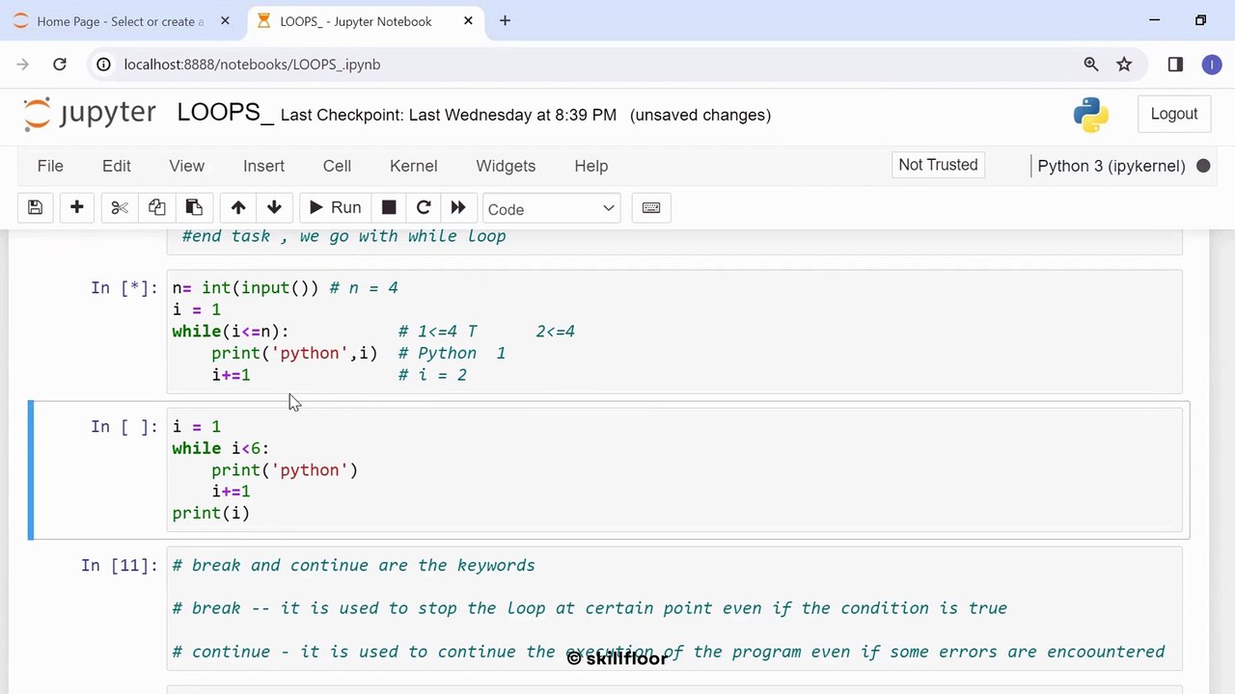
Task: Click the comment about continue execution
Action: 669,652
